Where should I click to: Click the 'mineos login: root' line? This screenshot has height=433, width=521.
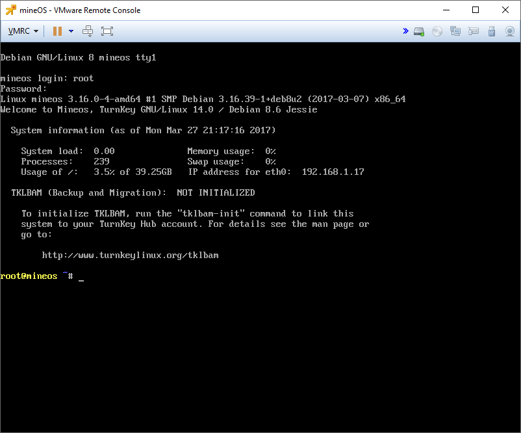click(47, 79)
